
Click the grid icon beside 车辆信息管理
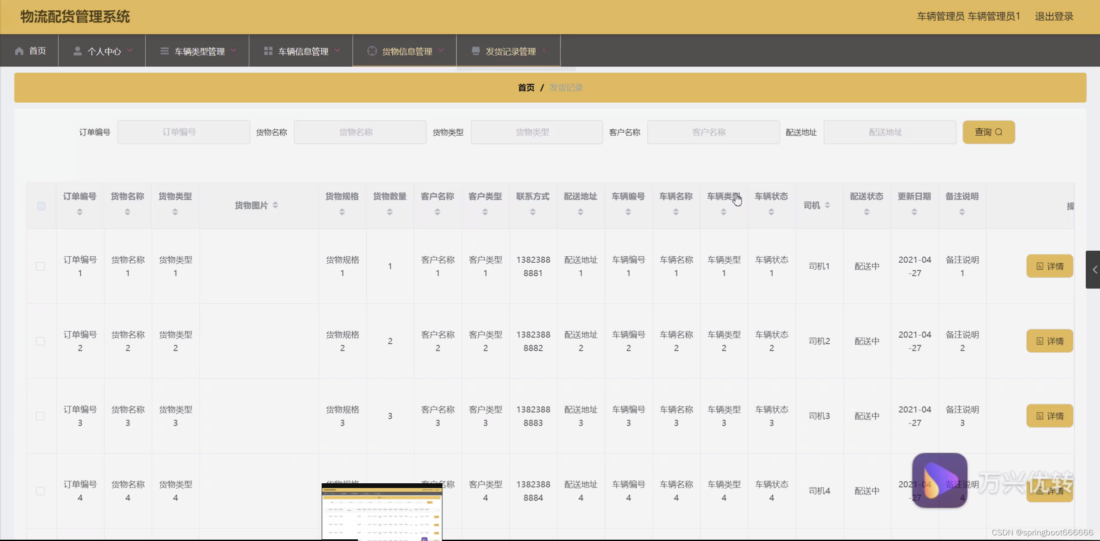pyautogui.click(x=268, y=51)
